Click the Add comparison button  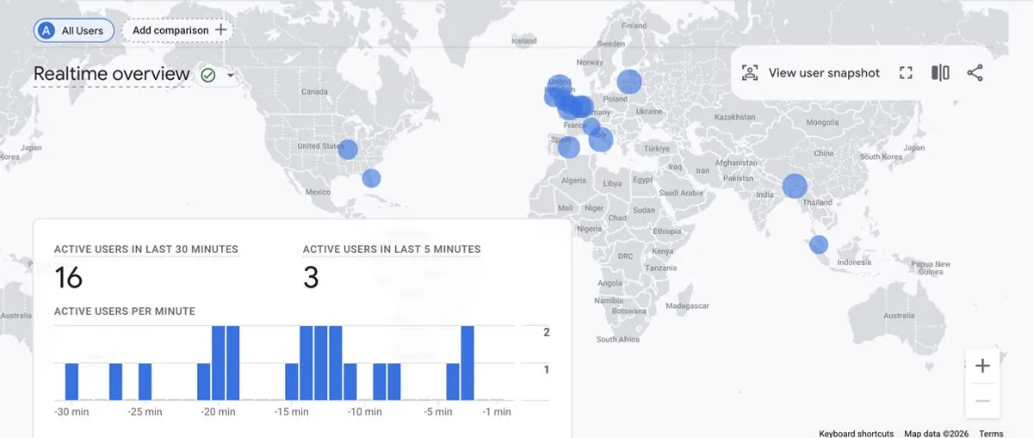[x=177, y=30]
